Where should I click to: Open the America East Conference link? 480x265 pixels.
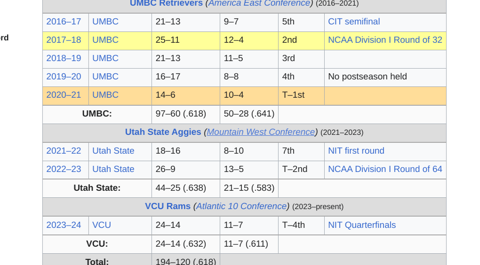259,3
